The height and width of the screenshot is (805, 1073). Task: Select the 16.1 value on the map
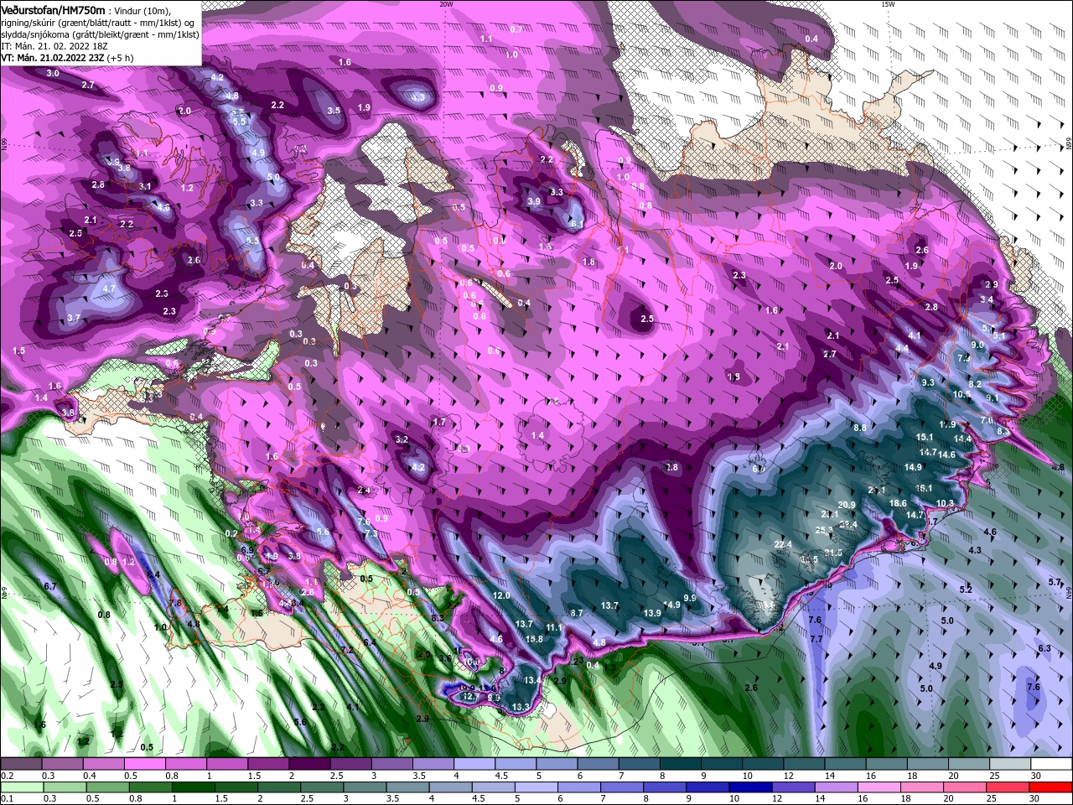(x=924, y=488)
